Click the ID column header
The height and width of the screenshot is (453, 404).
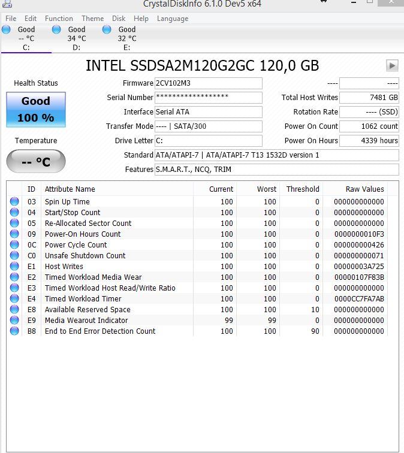click(31, 189)
